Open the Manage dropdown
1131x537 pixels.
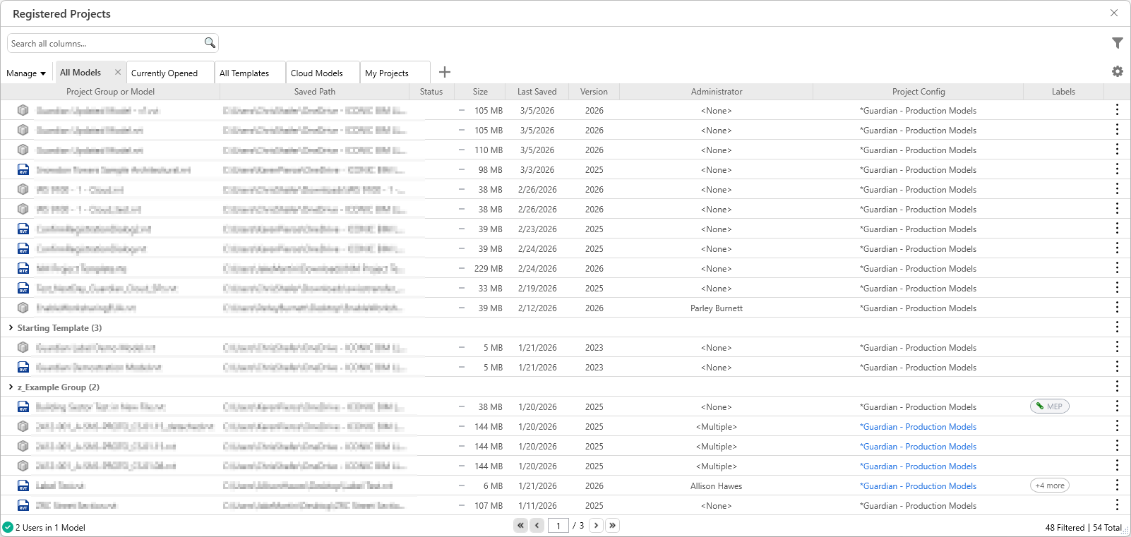coord(26,73)
